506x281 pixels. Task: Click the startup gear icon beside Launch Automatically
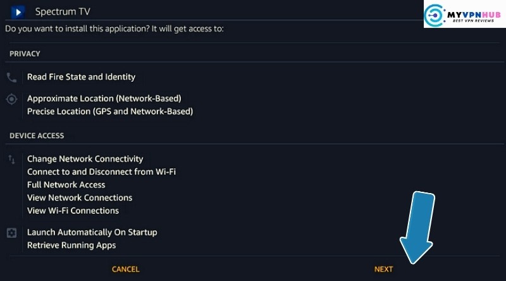(x=11, y=233)
